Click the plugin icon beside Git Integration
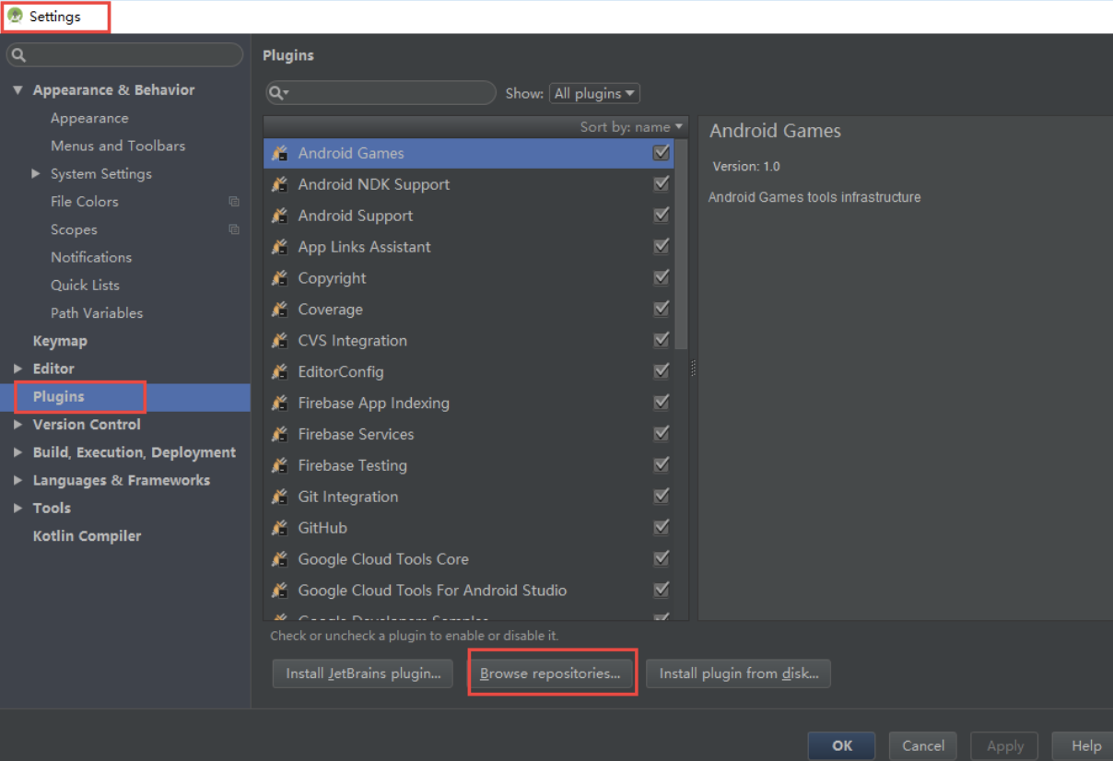 coord(280,498)
